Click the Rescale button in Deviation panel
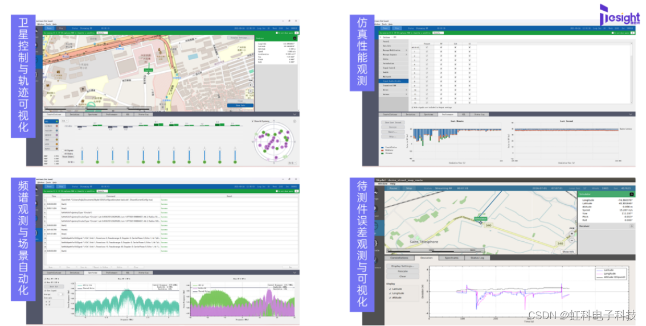 403,271
